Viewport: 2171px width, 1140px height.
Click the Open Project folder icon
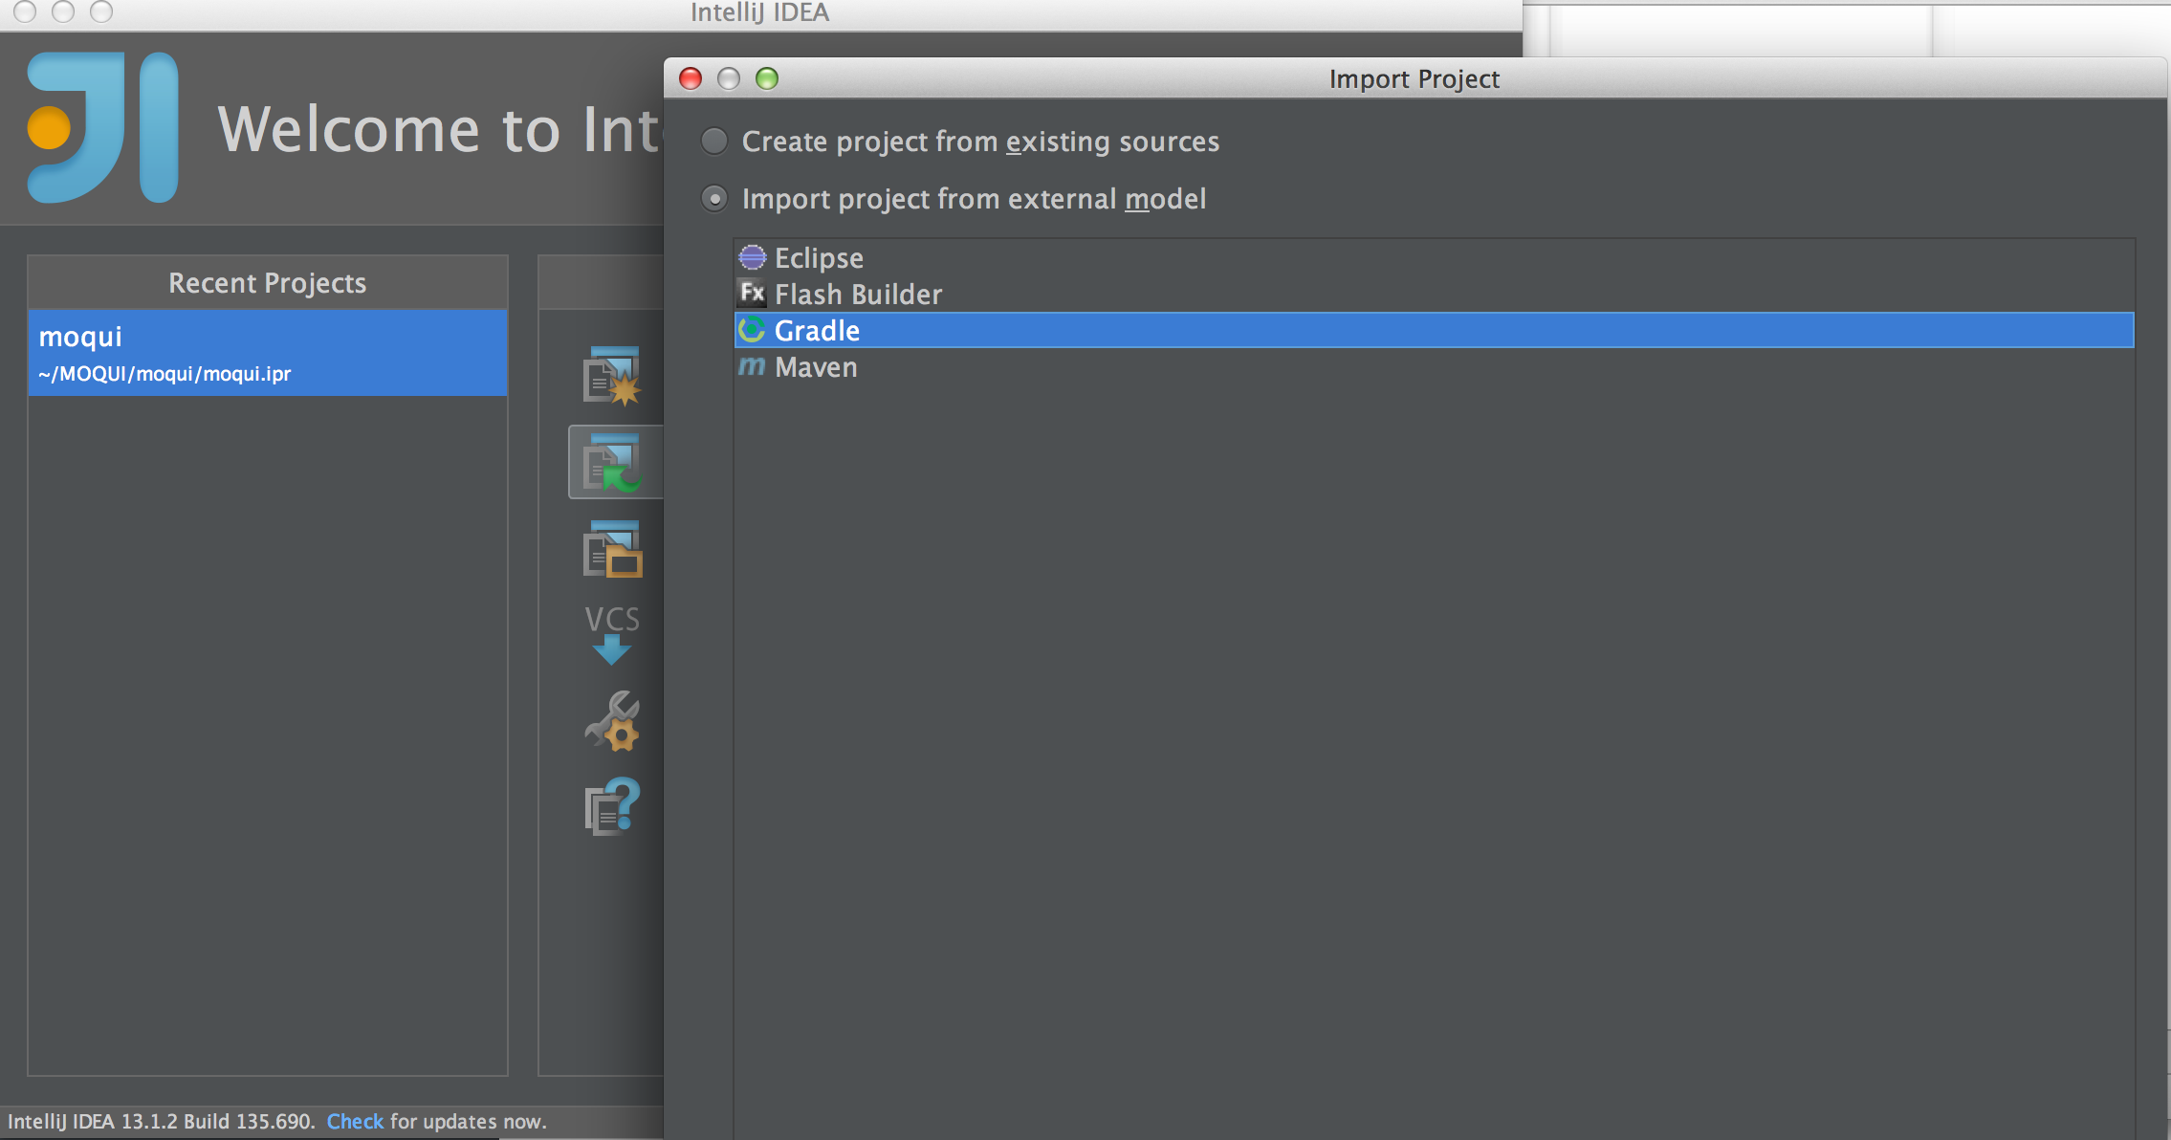click(612, 549)
